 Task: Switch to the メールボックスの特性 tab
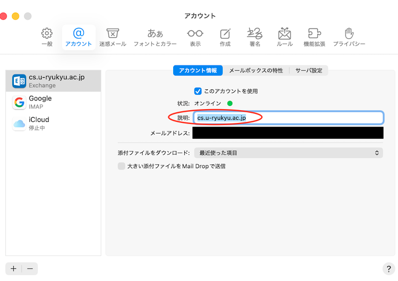(x=256, y=70)
